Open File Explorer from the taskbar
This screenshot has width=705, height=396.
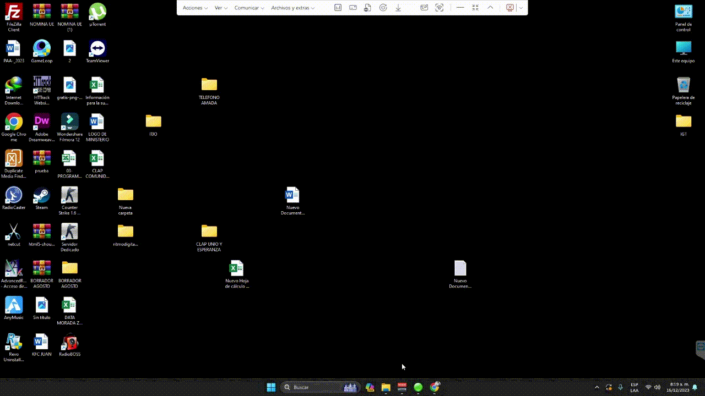[386, 387]
